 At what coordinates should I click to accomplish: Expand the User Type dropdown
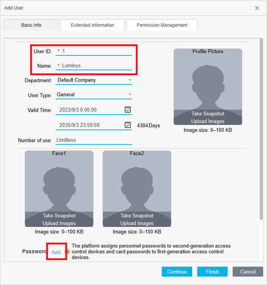pyautogui.click(x=130, y=95)
